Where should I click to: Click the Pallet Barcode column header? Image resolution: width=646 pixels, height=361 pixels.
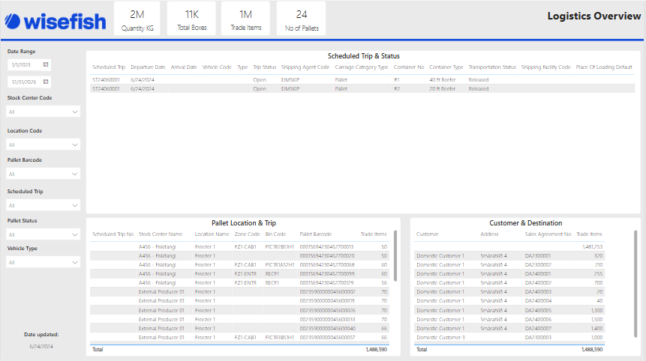[x=315, y=234]
